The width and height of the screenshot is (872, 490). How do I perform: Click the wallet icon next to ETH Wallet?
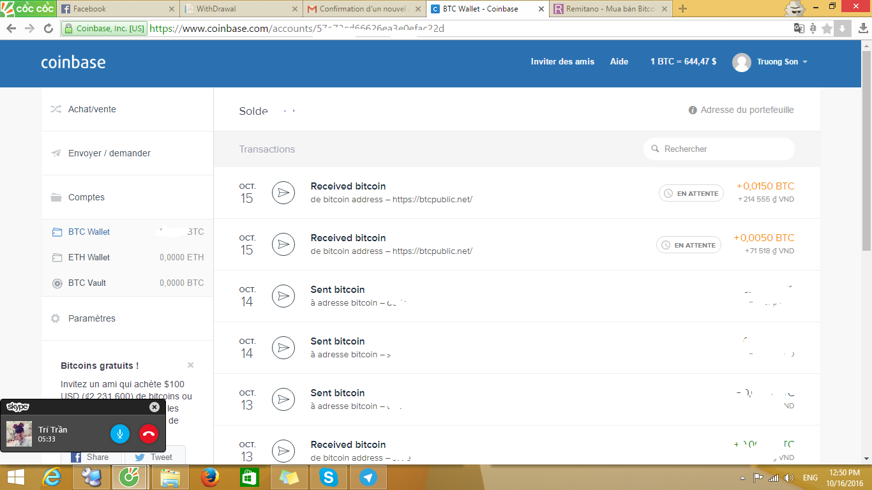click(x=57, y=258)
